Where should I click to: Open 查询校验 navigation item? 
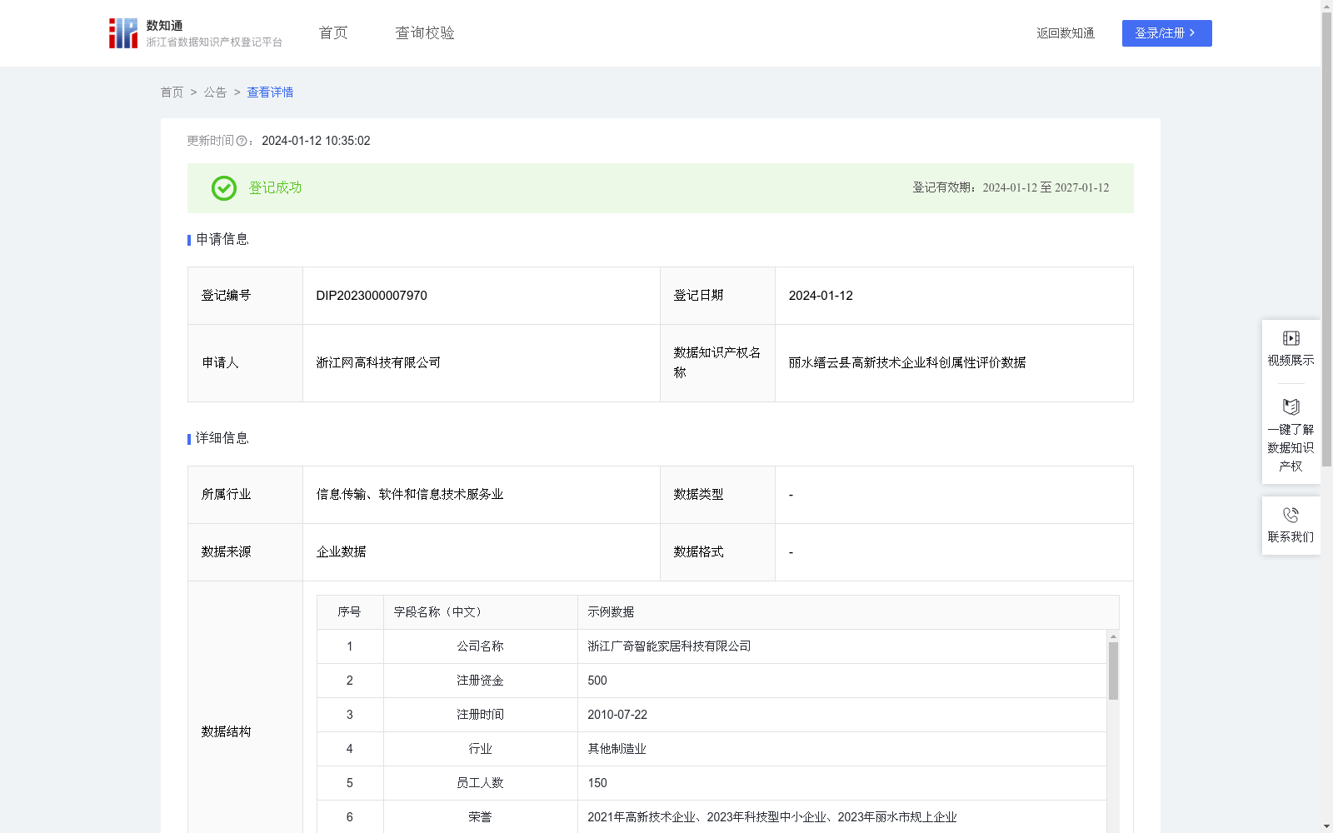coord(425,33)
